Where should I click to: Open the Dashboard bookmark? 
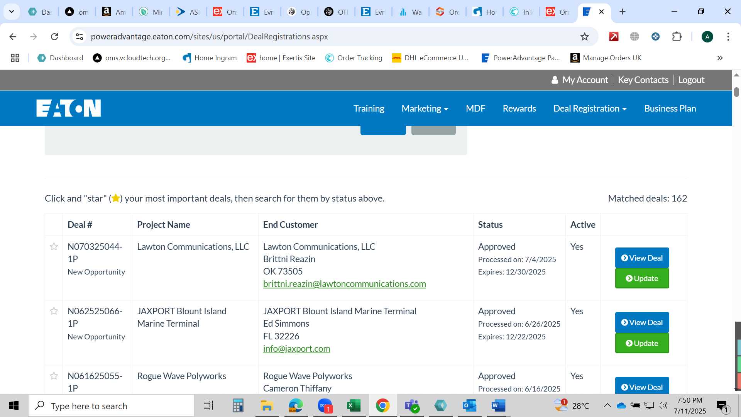(60, 58)
